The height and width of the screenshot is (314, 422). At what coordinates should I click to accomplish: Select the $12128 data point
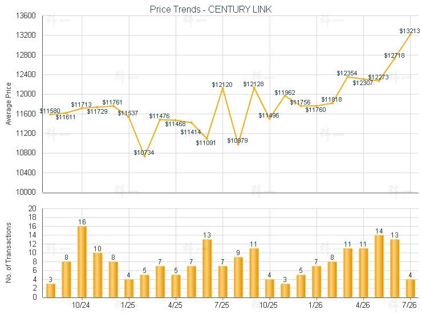pos(254,87)
